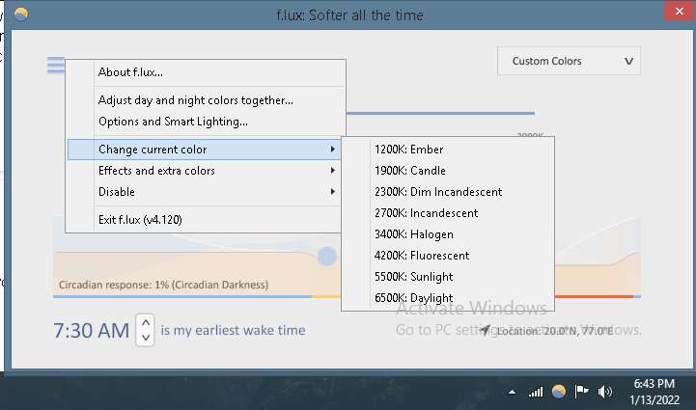The width and height of the screenshot is (696, 410).
Task: Increase wake time with up arrow
Action: click(x=146, y=321)
